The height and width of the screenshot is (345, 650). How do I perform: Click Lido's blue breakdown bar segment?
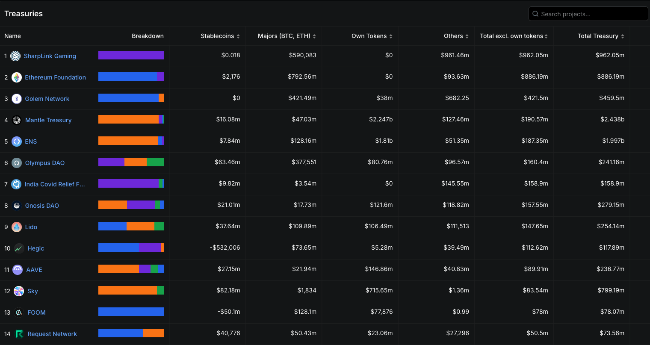click(112, 226)
